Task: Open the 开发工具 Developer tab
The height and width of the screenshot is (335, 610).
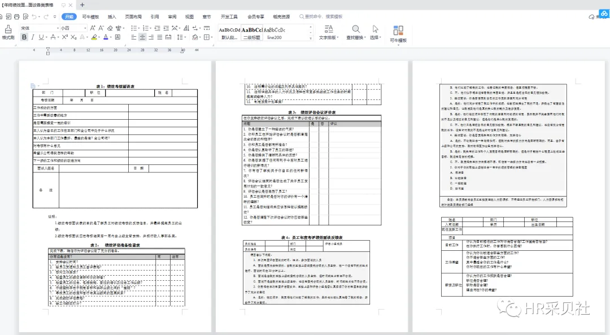Action: pos(229,17)
